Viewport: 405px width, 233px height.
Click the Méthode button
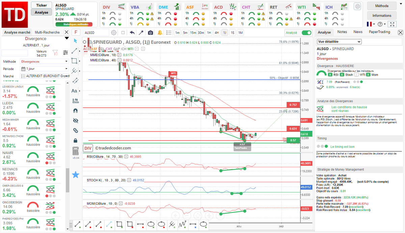click(382, 6)
